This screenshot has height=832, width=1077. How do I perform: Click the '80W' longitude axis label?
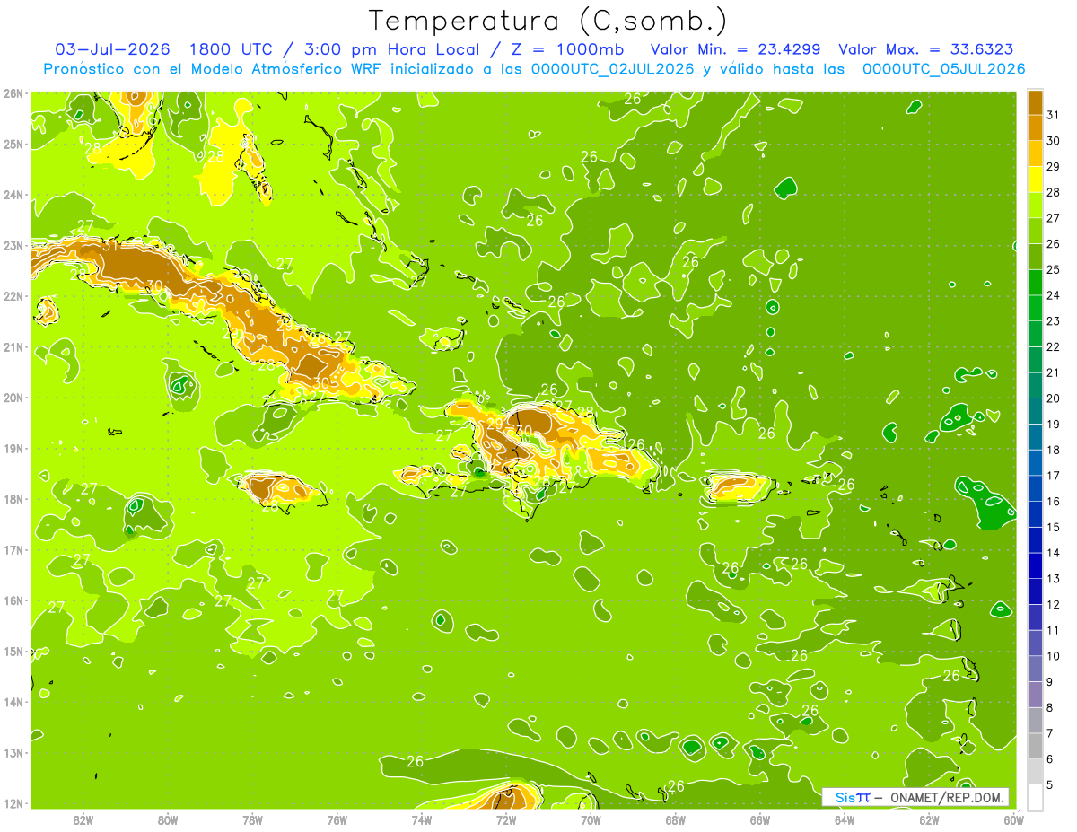tap(168, 819)
